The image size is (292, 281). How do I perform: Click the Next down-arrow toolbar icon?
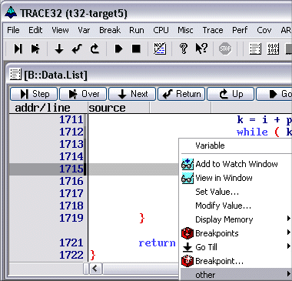[x=59, y=49]
